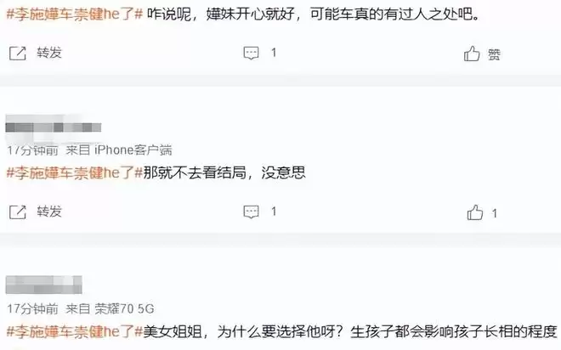Open comment bubble icon on 那就不去看结局 post
Viewport: 561px width, 350px height.
[x=251, y=212]
